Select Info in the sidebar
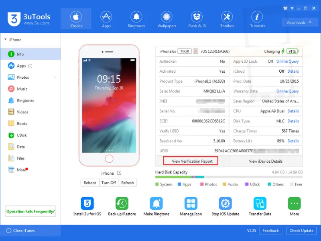The height and width of the screenshot is (241, 321). (30, 54)
